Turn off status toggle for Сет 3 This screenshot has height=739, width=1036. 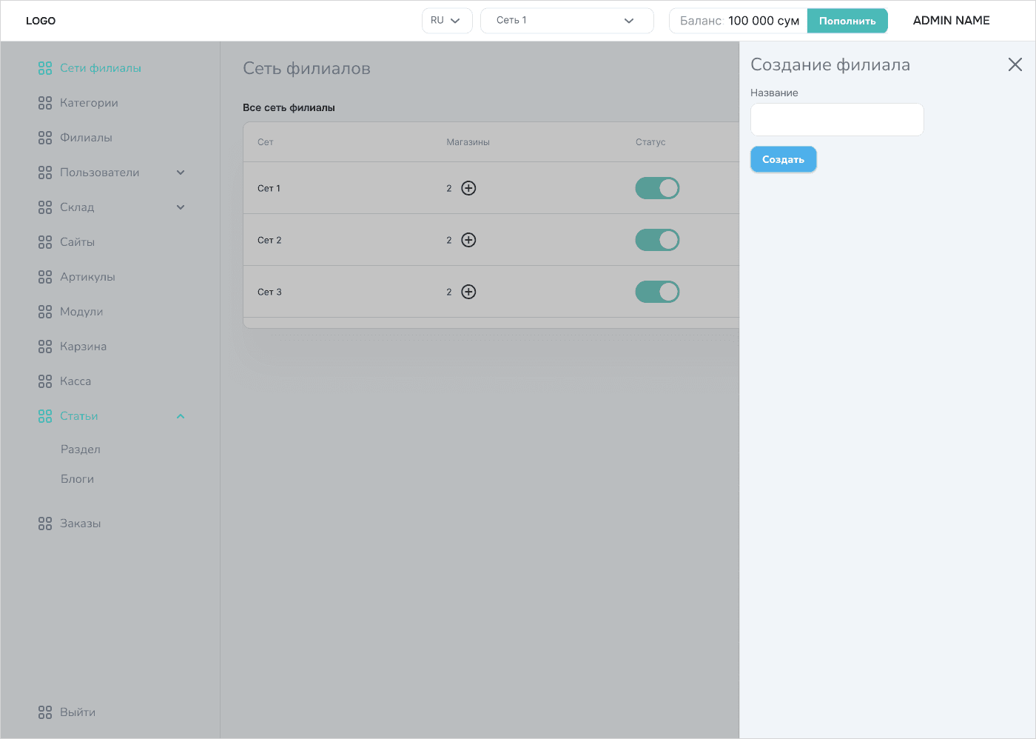[x=657, y=292]
